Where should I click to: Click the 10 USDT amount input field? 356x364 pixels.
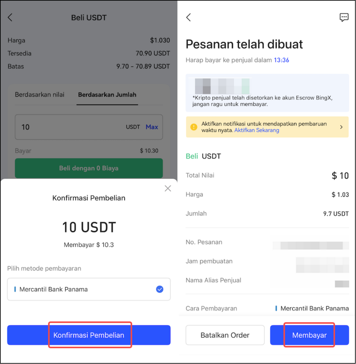(89, 127)
